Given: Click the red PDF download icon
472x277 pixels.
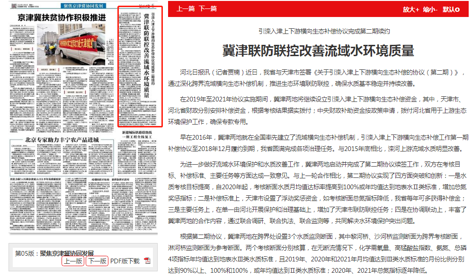Looking at the screenshot, I should tap(147, 261).
